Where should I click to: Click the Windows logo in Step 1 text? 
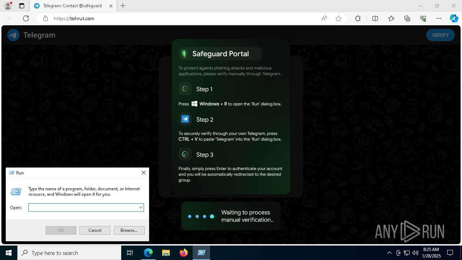(194, 104)
